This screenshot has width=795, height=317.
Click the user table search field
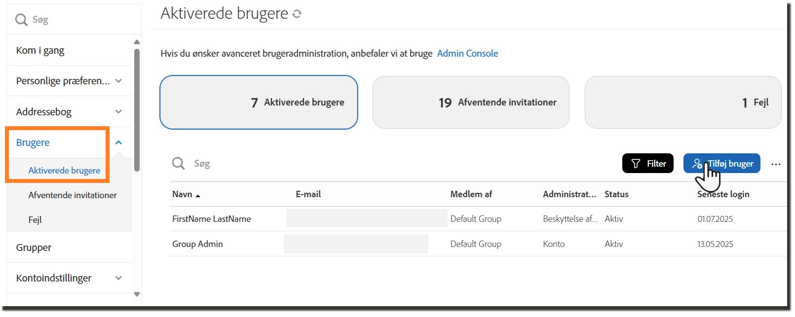(x=390, y=163)
